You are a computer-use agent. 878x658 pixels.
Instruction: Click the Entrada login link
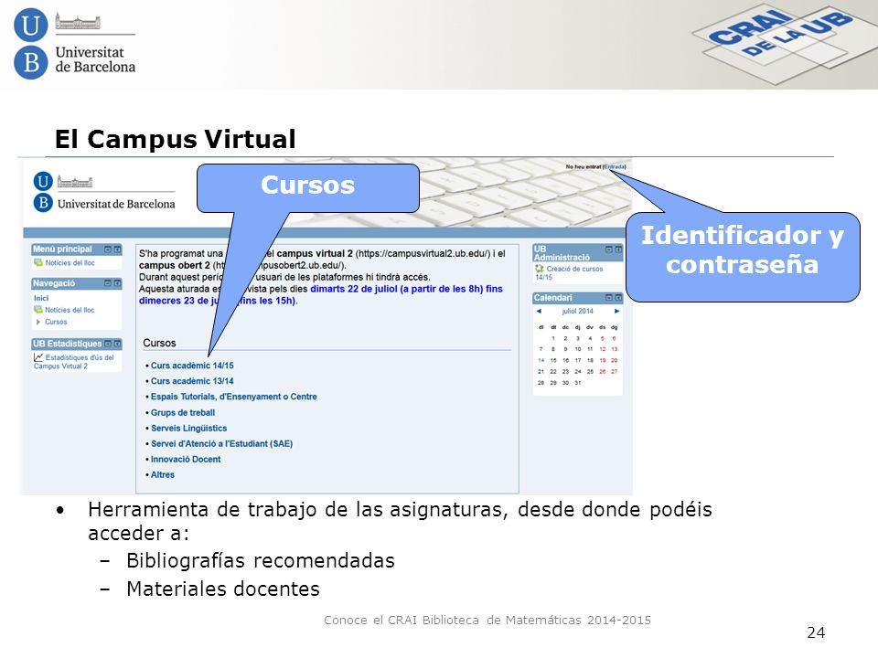pos(615,166)
